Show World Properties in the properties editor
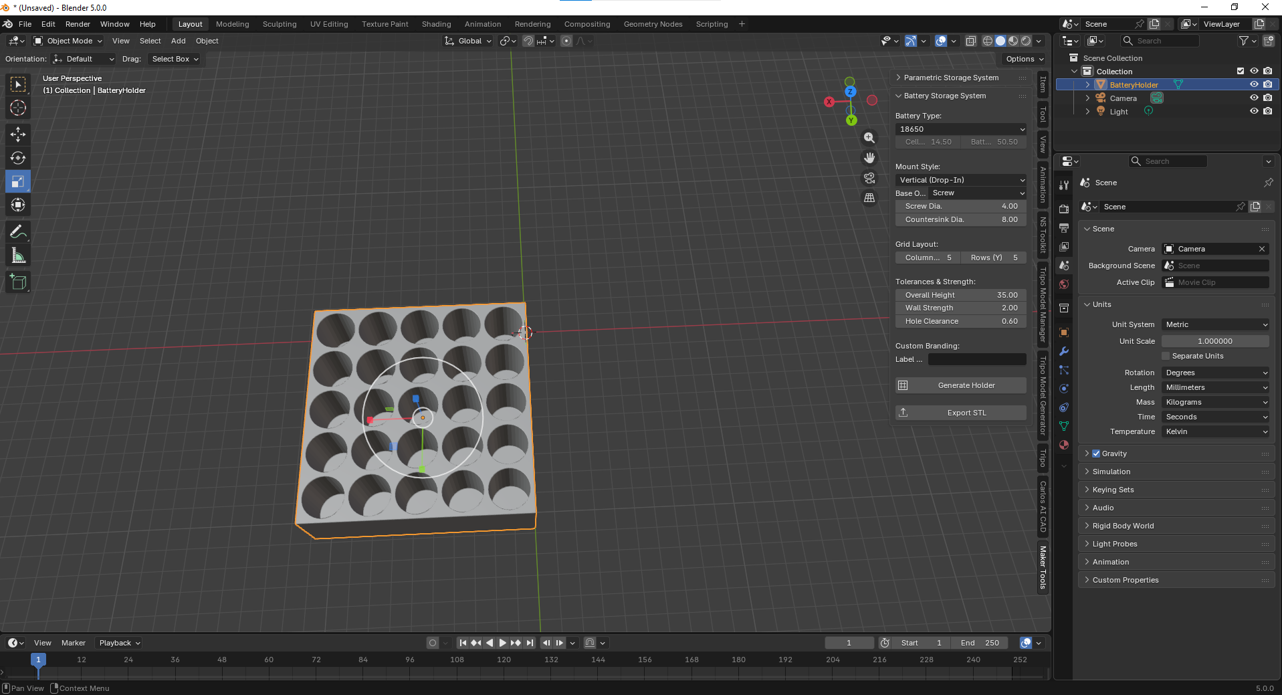 [x=1063, y=284]
